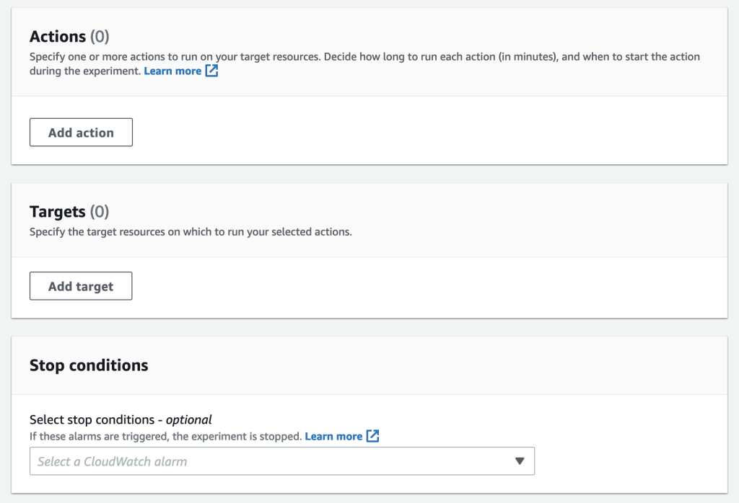Click the 'If these alarms are triggered' hint
The height and width of the screenshot is (503, 739).
coord(165,436)
